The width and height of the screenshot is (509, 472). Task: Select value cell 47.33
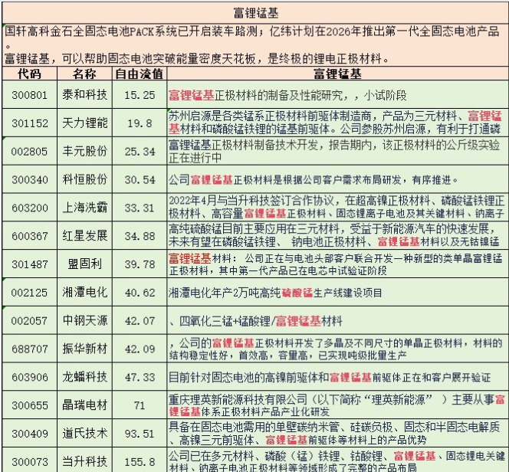[x=140, y=377]
